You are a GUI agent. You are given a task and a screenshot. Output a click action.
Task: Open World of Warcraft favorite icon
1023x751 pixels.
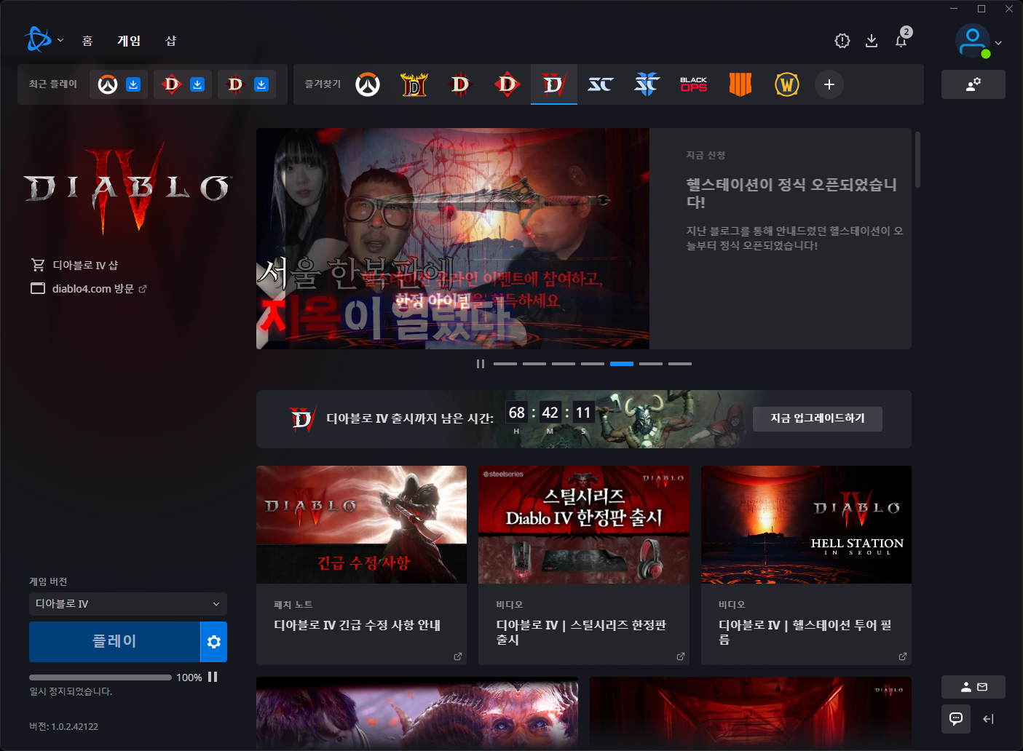pyautogui.click(x=786, y=84)
